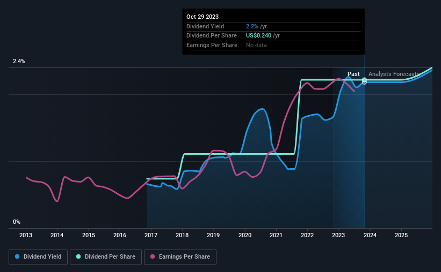Click the blue Dividend Yield legend dot
Viewport: 441px width, 272px height.
(x=17, y=256)
